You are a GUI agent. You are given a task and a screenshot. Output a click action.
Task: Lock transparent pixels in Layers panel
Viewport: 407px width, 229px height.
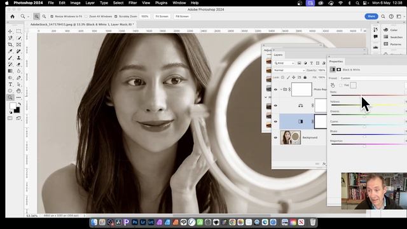click(x=282, y=78)
